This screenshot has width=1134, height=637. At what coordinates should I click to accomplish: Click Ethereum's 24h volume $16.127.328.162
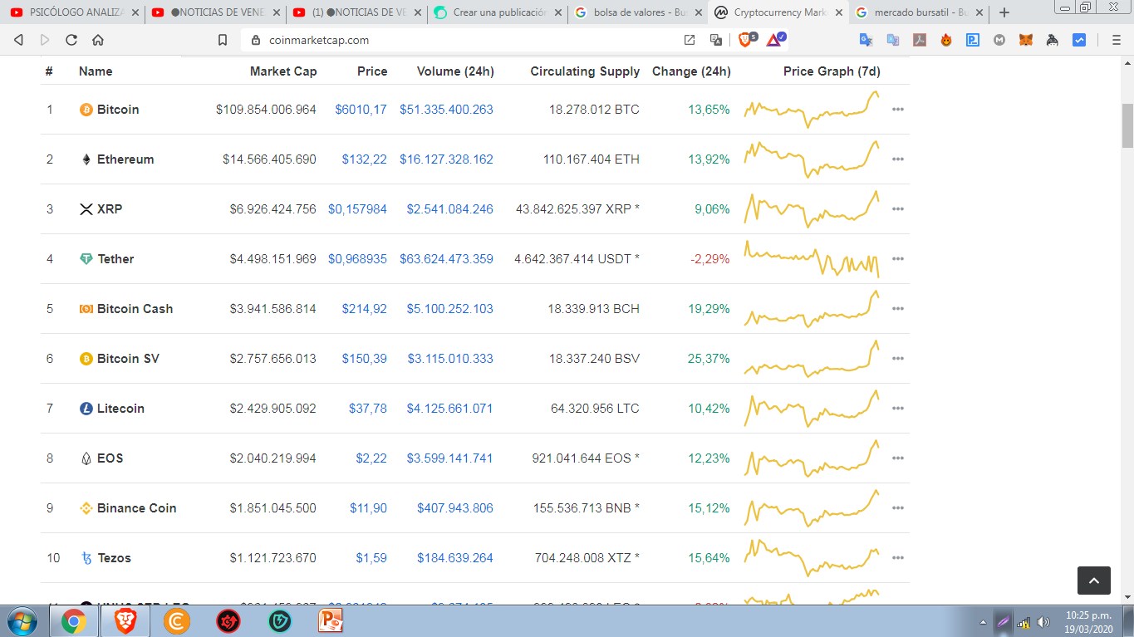[446, 159]
